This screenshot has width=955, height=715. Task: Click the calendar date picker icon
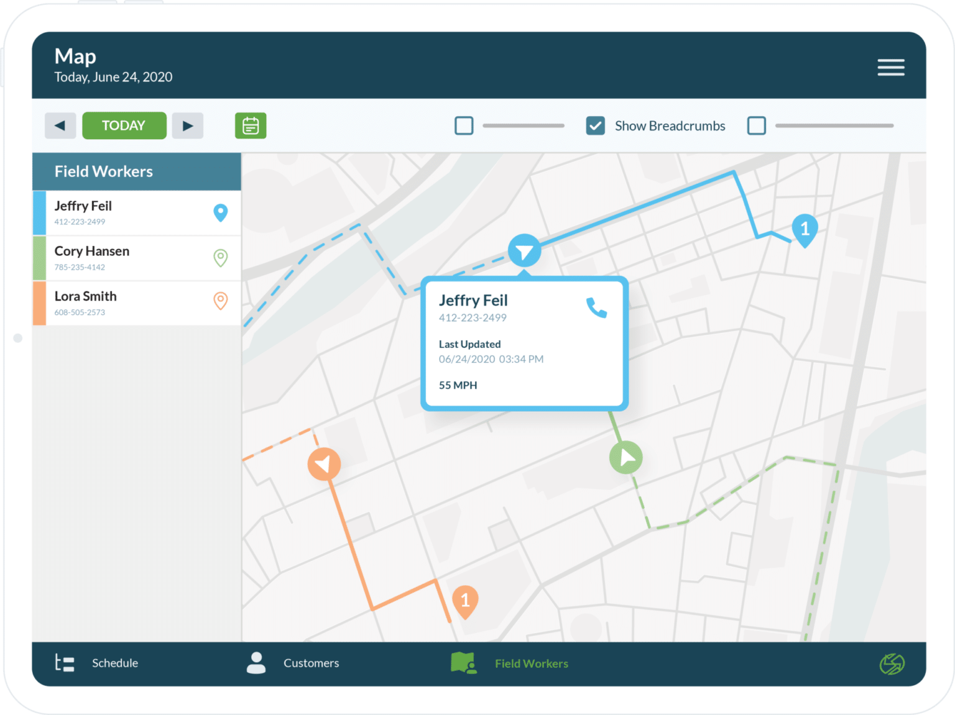(x=251, y=125)
